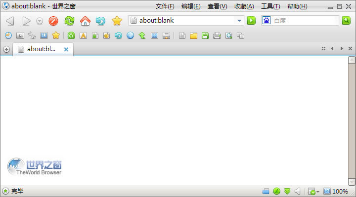Viewport: 356px width, 197px height.
Task: Open the 查看(V) menu
Action: 217,6
